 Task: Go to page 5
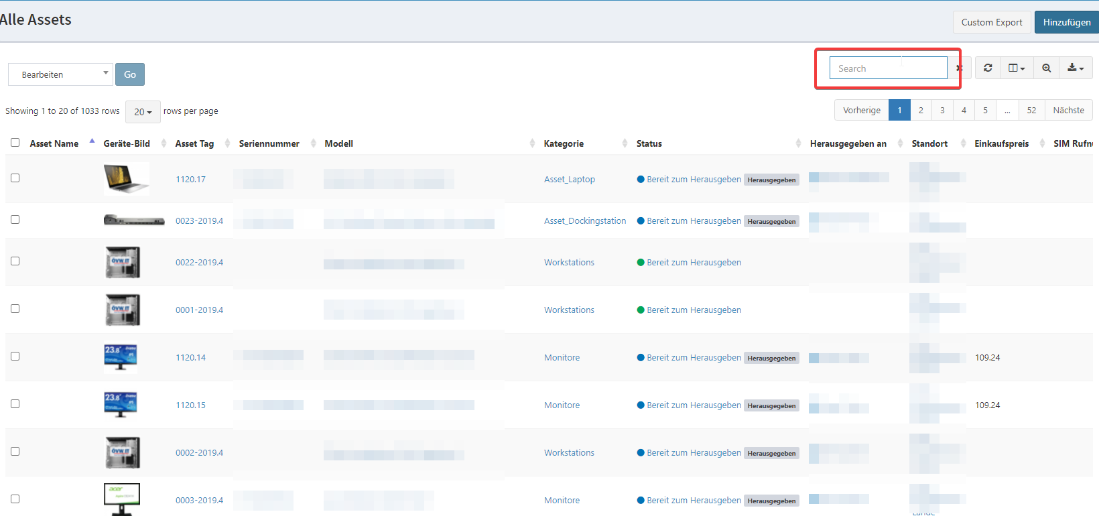(x=985, y=110)
